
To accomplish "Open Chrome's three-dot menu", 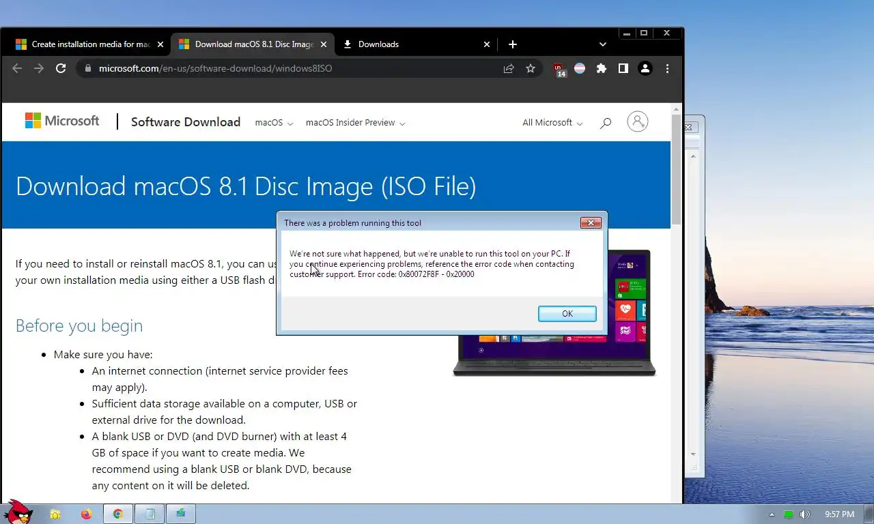I will click(667, 68).
